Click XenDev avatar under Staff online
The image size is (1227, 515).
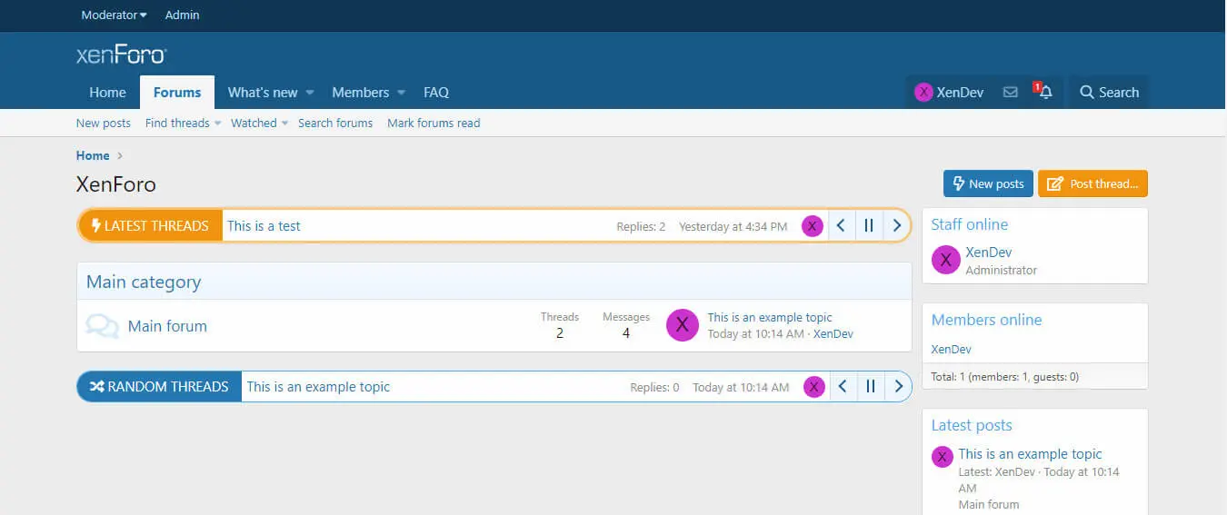[945, 261]
